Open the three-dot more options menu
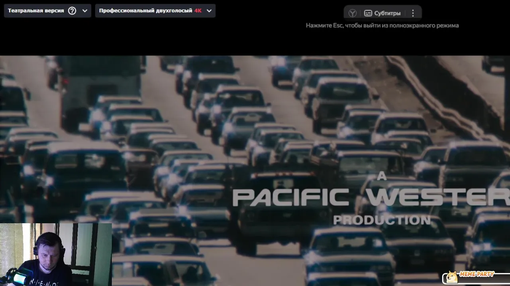Screen dimensions: 510x286 coord(413,13)
